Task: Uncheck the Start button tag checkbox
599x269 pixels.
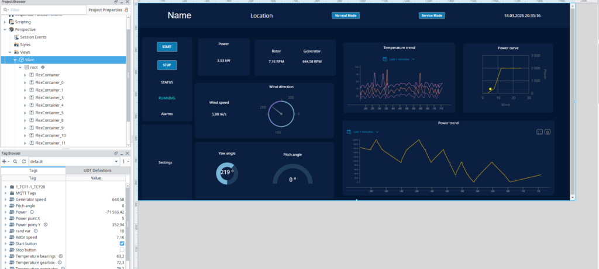Action: 122,243
